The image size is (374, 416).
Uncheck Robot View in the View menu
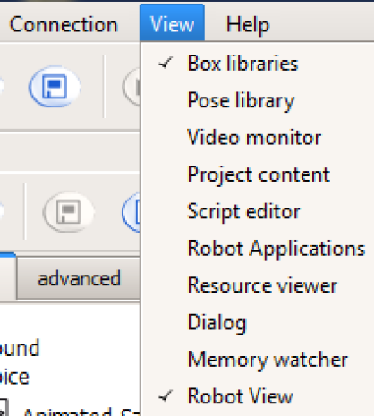240,396
